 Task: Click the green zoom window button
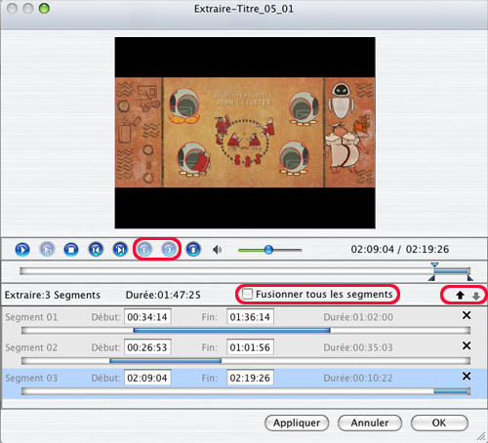(44, 9)
